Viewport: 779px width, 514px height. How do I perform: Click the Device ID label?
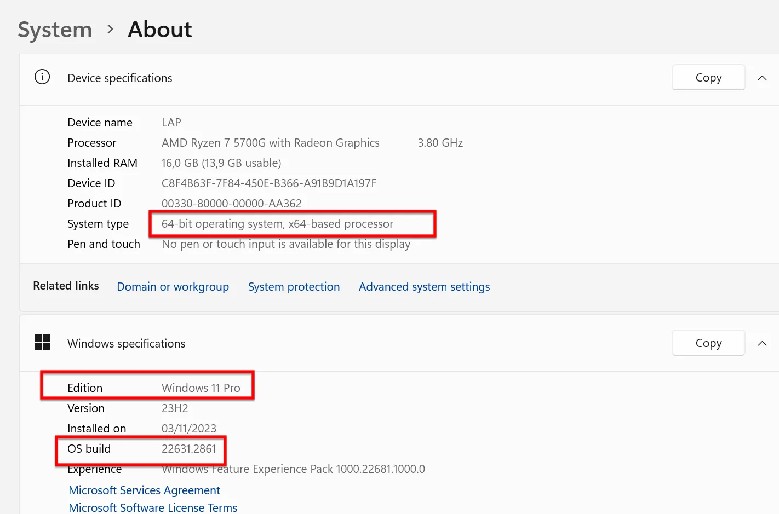(91, 183)
